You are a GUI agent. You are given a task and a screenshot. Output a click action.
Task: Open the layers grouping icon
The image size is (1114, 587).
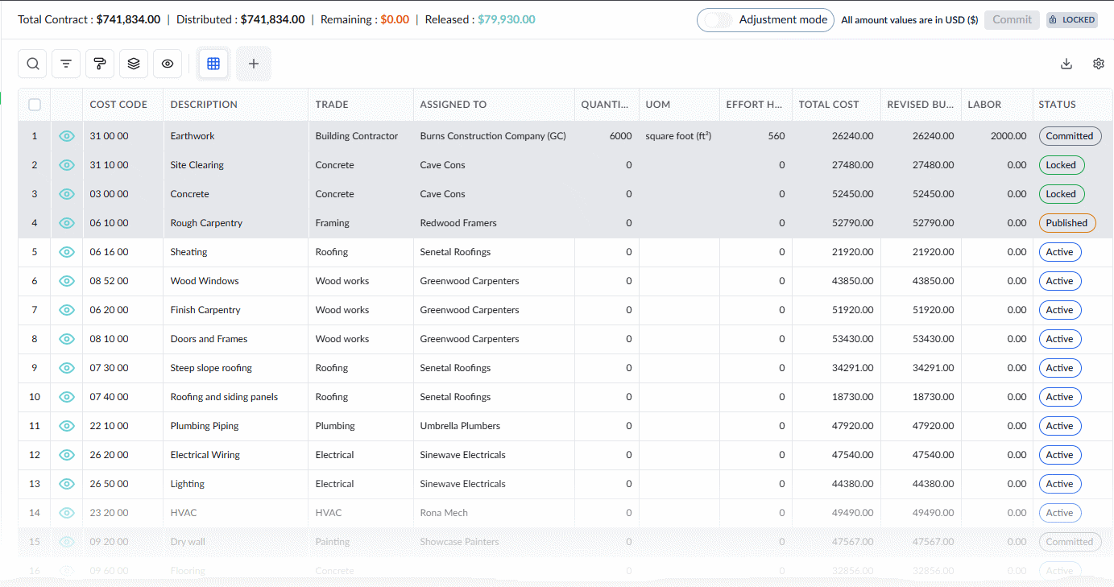[x=134, y=64]
